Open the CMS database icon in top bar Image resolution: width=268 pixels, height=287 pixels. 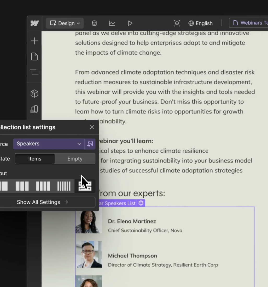(x=94, y=23)
